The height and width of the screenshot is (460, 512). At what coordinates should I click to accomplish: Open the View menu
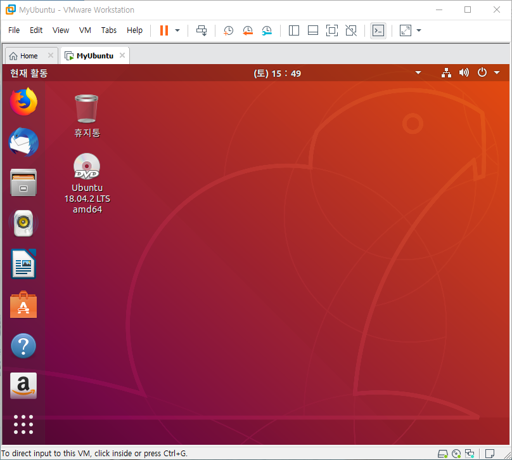pyautogui.click(x=60, y=30)
